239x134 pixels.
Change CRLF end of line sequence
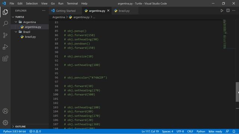(190, 131)
